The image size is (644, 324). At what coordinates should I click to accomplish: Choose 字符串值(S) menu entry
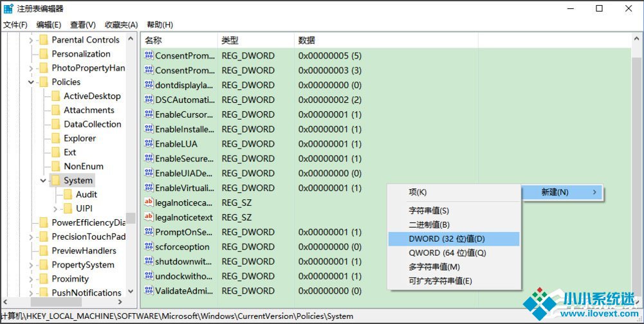point(454,211)
